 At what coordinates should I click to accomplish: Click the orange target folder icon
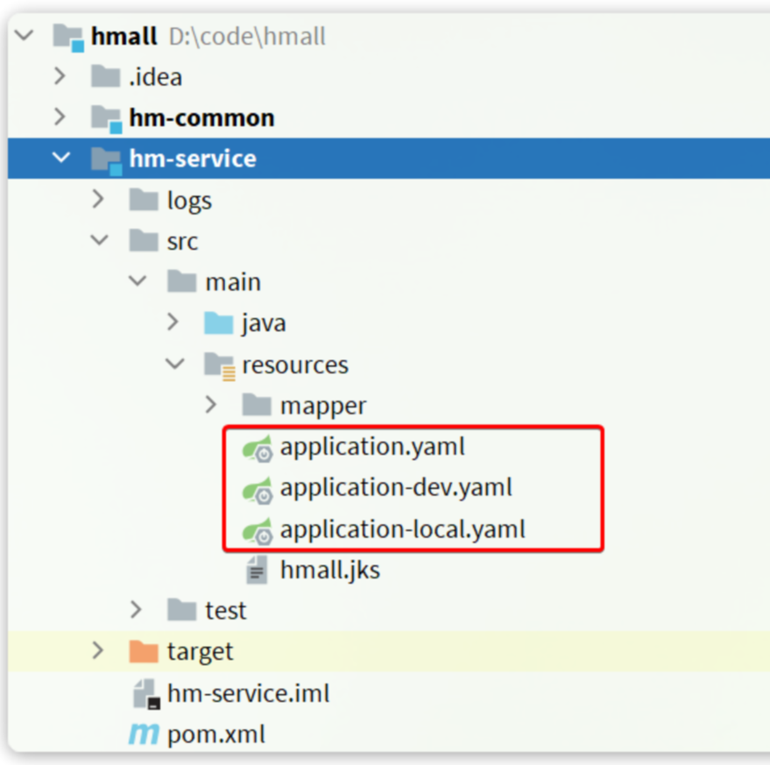coord(144,652)
